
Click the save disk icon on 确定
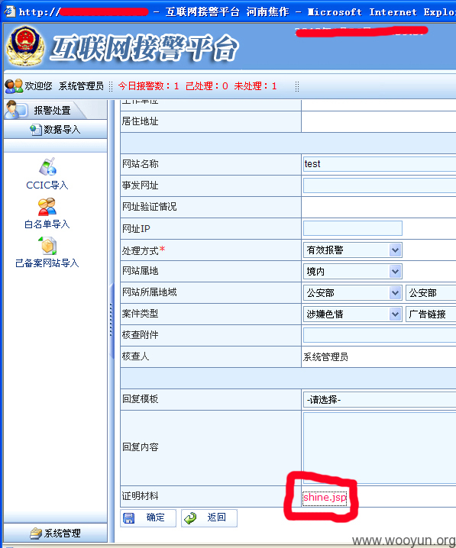128,518
